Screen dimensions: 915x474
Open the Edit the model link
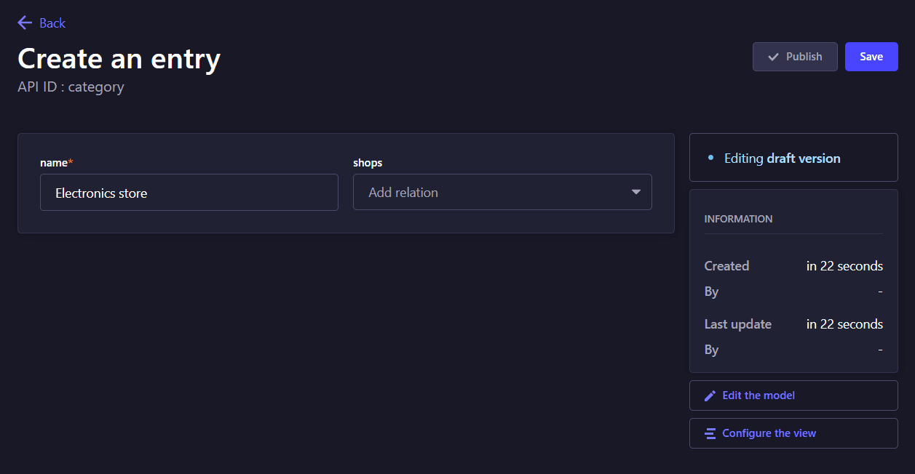click(x=758, y=395)
